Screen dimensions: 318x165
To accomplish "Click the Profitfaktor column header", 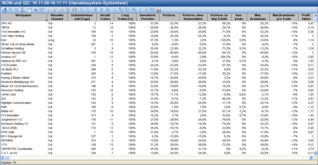I will pyautogui.click(x=305, y=18).
